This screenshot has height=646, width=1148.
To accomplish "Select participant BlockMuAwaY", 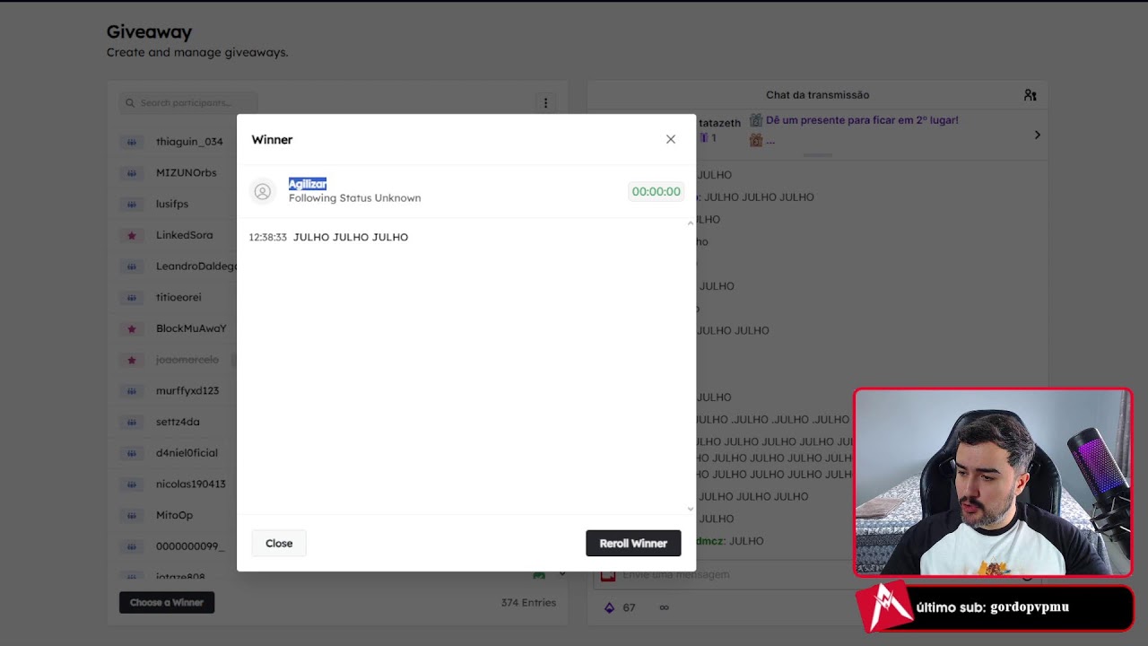I will [x=191, y=328].
